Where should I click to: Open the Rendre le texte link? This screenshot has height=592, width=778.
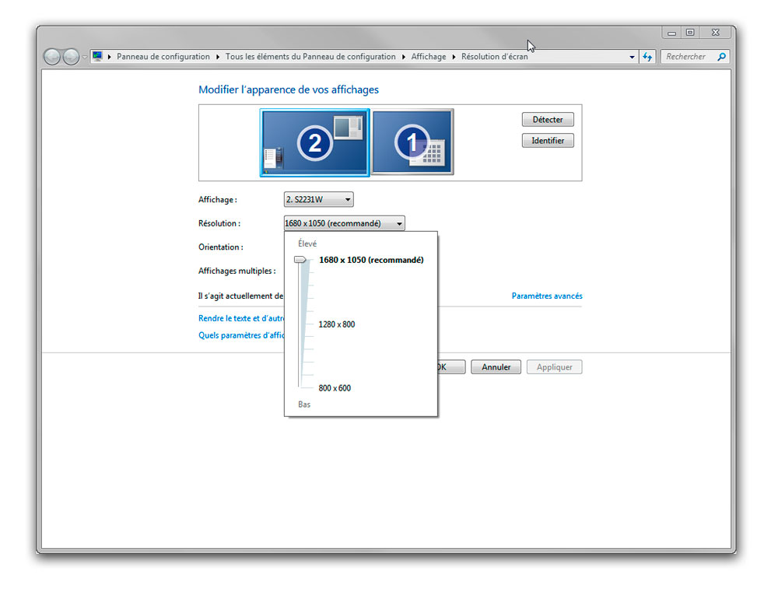click(241, 318)
